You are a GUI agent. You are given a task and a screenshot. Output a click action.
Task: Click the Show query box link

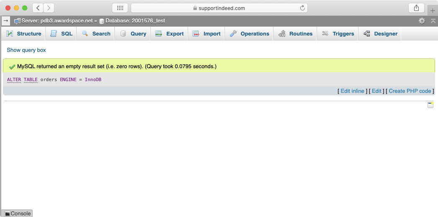coord(26,50)
